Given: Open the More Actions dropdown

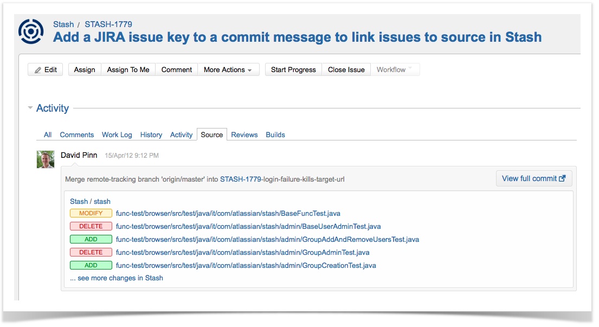Looking at the screenshot, I should coord(228,69).
